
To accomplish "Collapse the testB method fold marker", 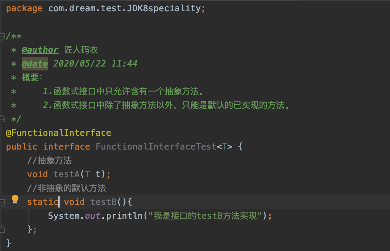I will tap(2, 203).
